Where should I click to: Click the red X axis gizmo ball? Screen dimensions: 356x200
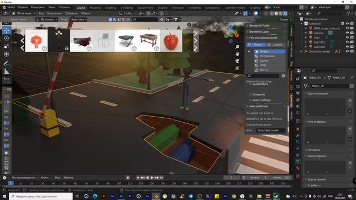point(237,35)
